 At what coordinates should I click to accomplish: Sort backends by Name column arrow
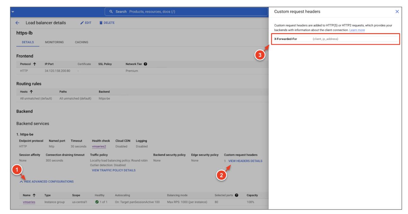pyautogui.click(x=34, y=195)
